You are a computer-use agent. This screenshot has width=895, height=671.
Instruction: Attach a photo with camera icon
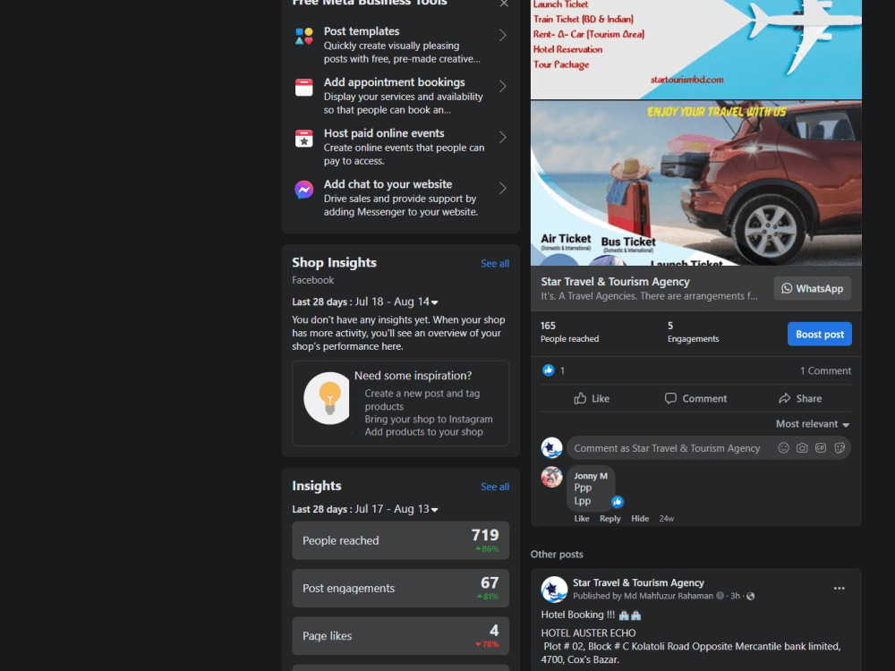[x=802, y=448]
